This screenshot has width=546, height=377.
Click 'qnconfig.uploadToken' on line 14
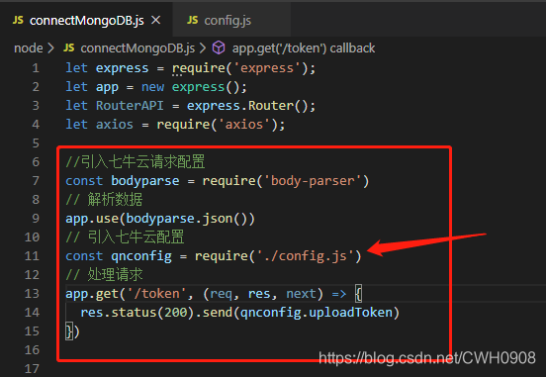click(317, 313)
